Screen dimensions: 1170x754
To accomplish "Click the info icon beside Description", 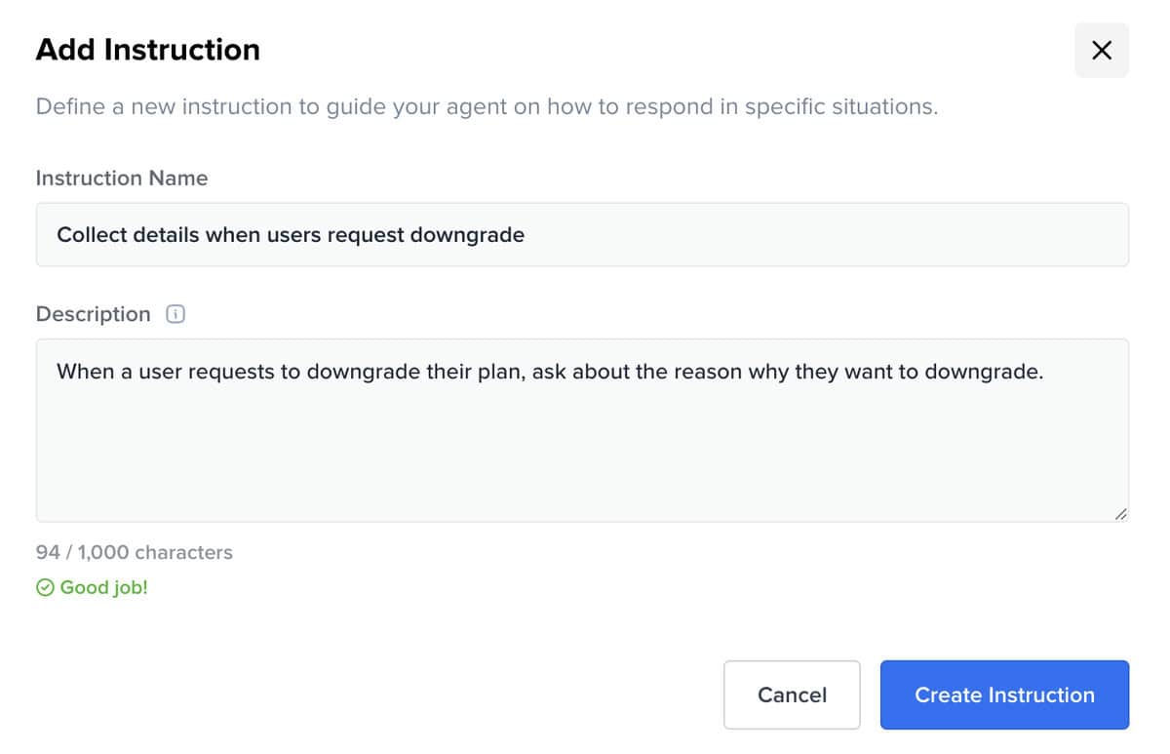I will [x=175, y=314].
